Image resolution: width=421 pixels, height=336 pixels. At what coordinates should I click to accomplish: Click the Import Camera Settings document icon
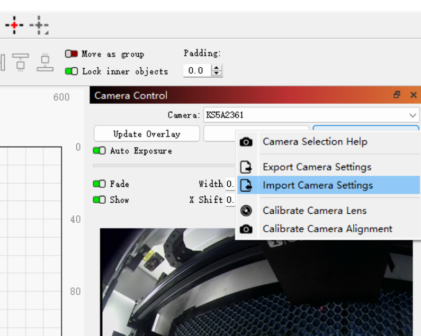(x=246, y=185)
